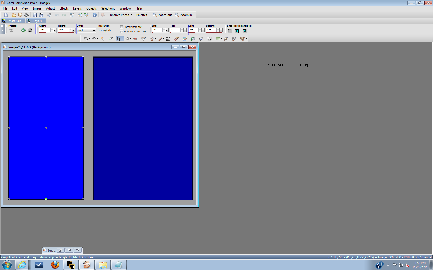The height and width of the screenshot is (270, 433).
Task: Click the Windows Start button
Action: pyautogui.click(x=7, y=265)
